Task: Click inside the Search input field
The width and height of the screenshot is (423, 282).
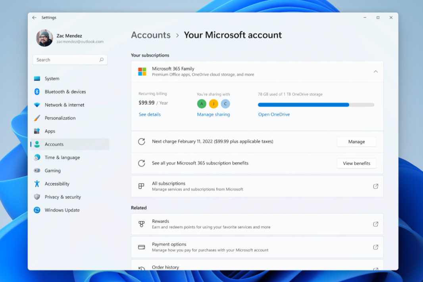Action: 65,60
